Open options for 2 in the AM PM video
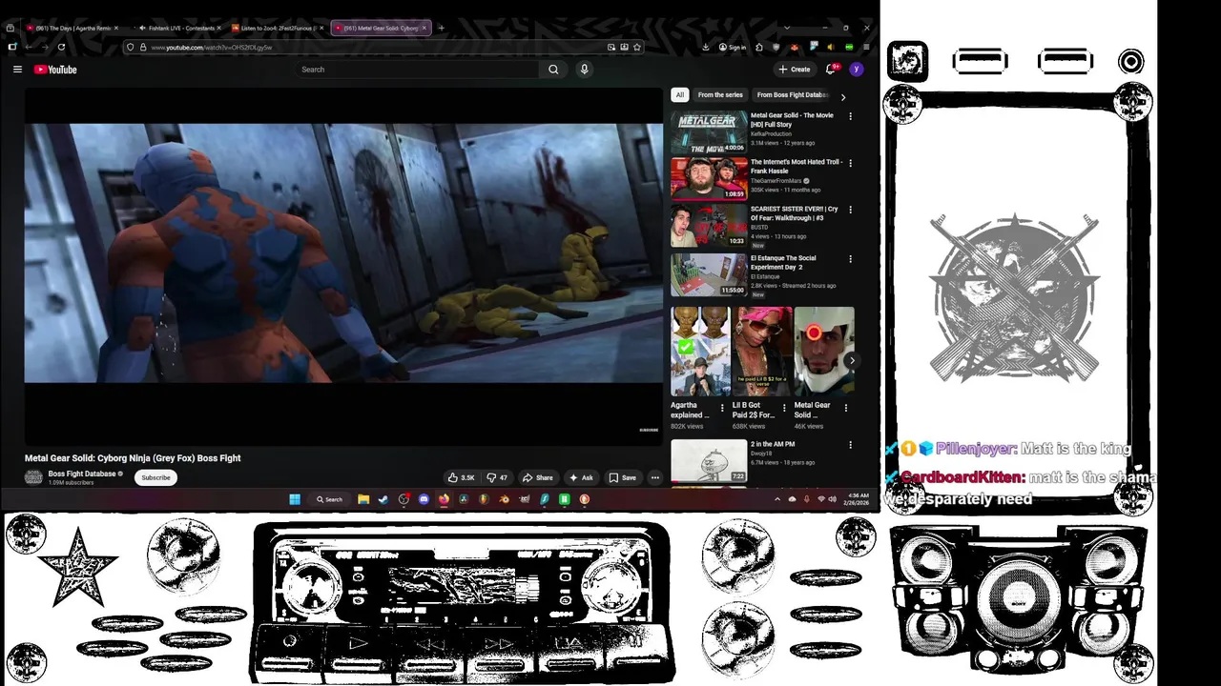 (850, 445)
